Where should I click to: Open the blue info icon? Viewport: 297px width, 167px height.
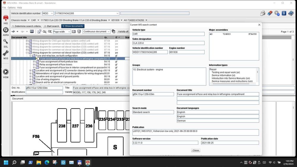284,13
